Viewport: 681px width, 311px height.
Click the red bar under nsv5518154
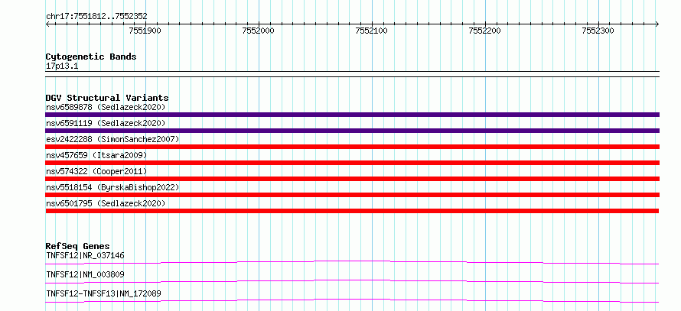coord(352,195)
